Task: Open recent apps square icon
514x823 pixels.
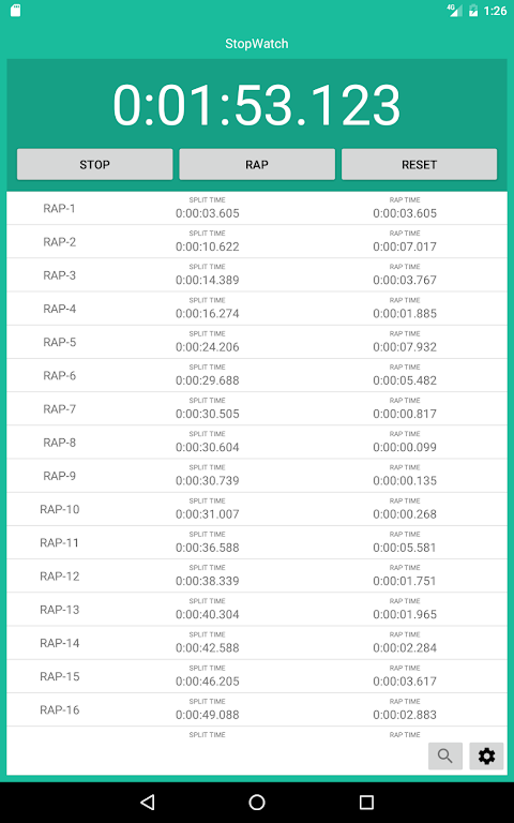Action: pyautogui.click(x=366, y=802)
